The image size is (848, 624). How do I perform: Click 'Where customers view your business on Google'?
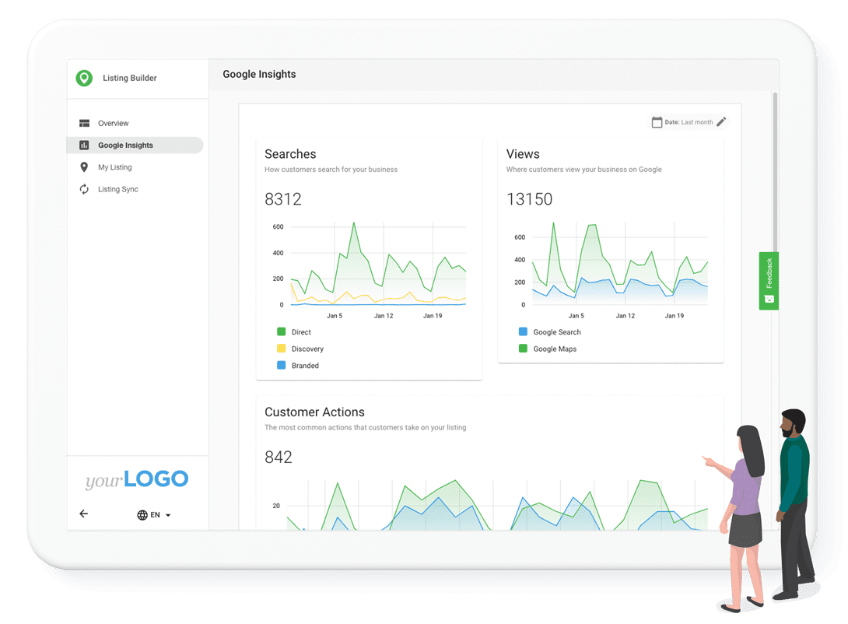pos(584,170)
